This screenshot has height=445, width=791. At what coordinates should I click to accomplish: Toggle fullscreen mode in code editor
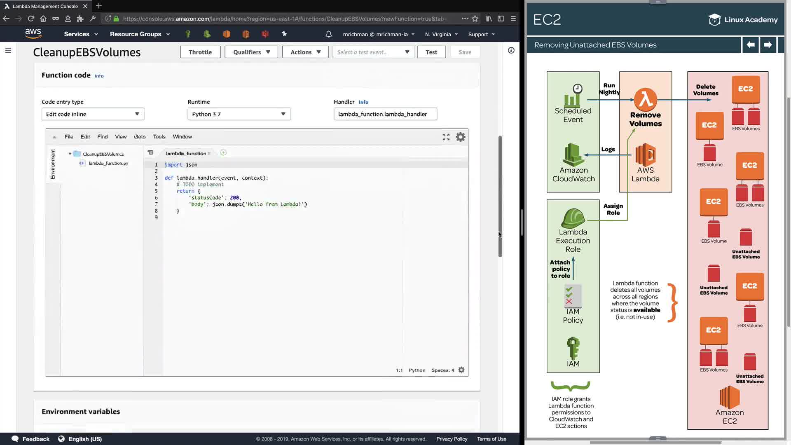(446, 137)
